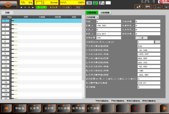Click the 下对刀接近位 button
The image size is (169, 114).
click(x=102, y=101)
